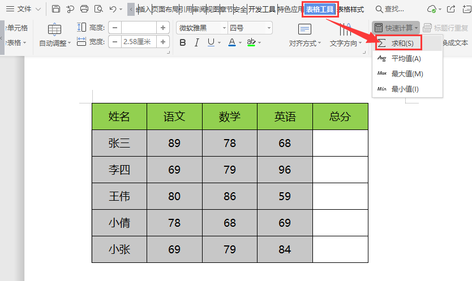Image resolution: width=472 pixels, height=281 pixels.
Task: Select Sum (求和) from the menu
Action: tap(402, 43)
